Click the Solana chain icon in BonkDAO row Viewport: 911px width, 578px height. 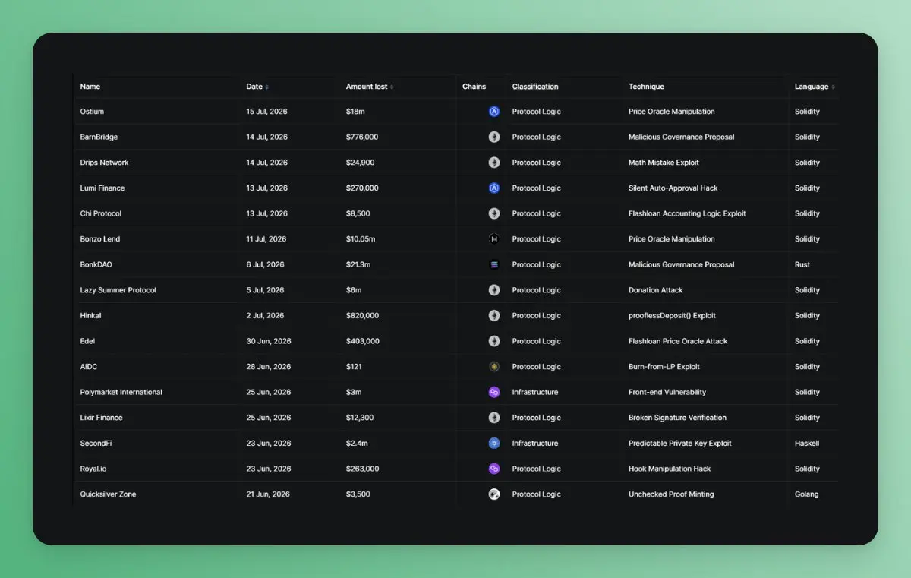(x=494, y=265)
